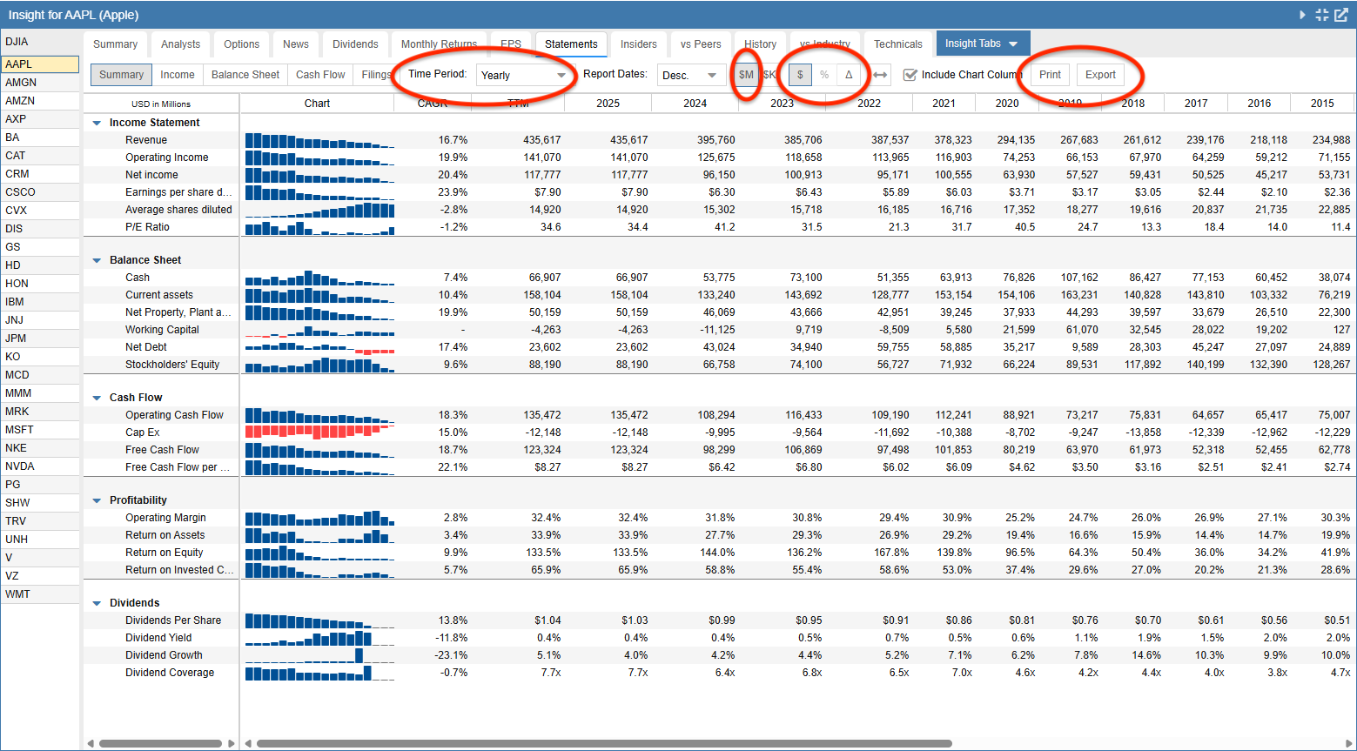Click the red Cap Ex sparkline chart
This screenshot has width=1357, height=751.
tap(319, 432)
